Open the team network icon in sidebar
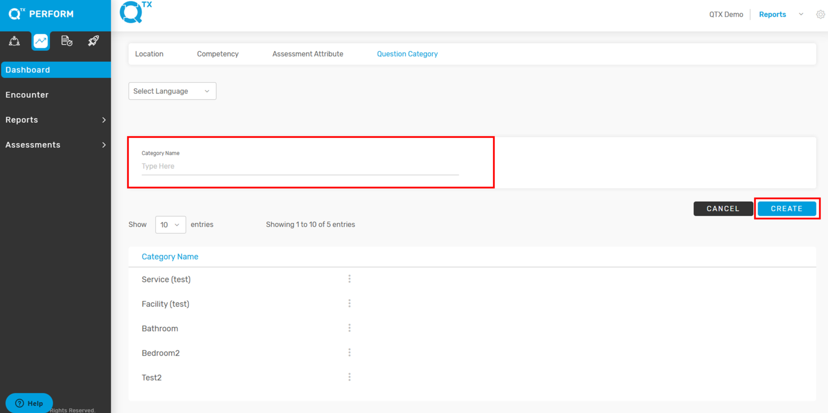 (14, 41)
